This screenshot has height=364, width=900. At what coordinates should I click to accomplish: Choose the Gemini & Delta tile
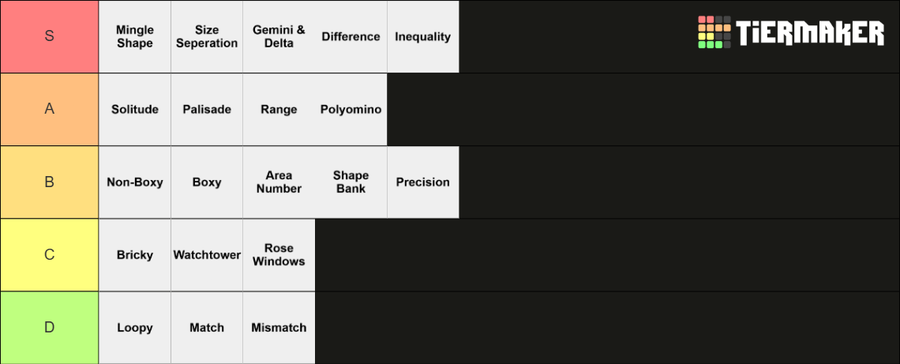[279, 37]
